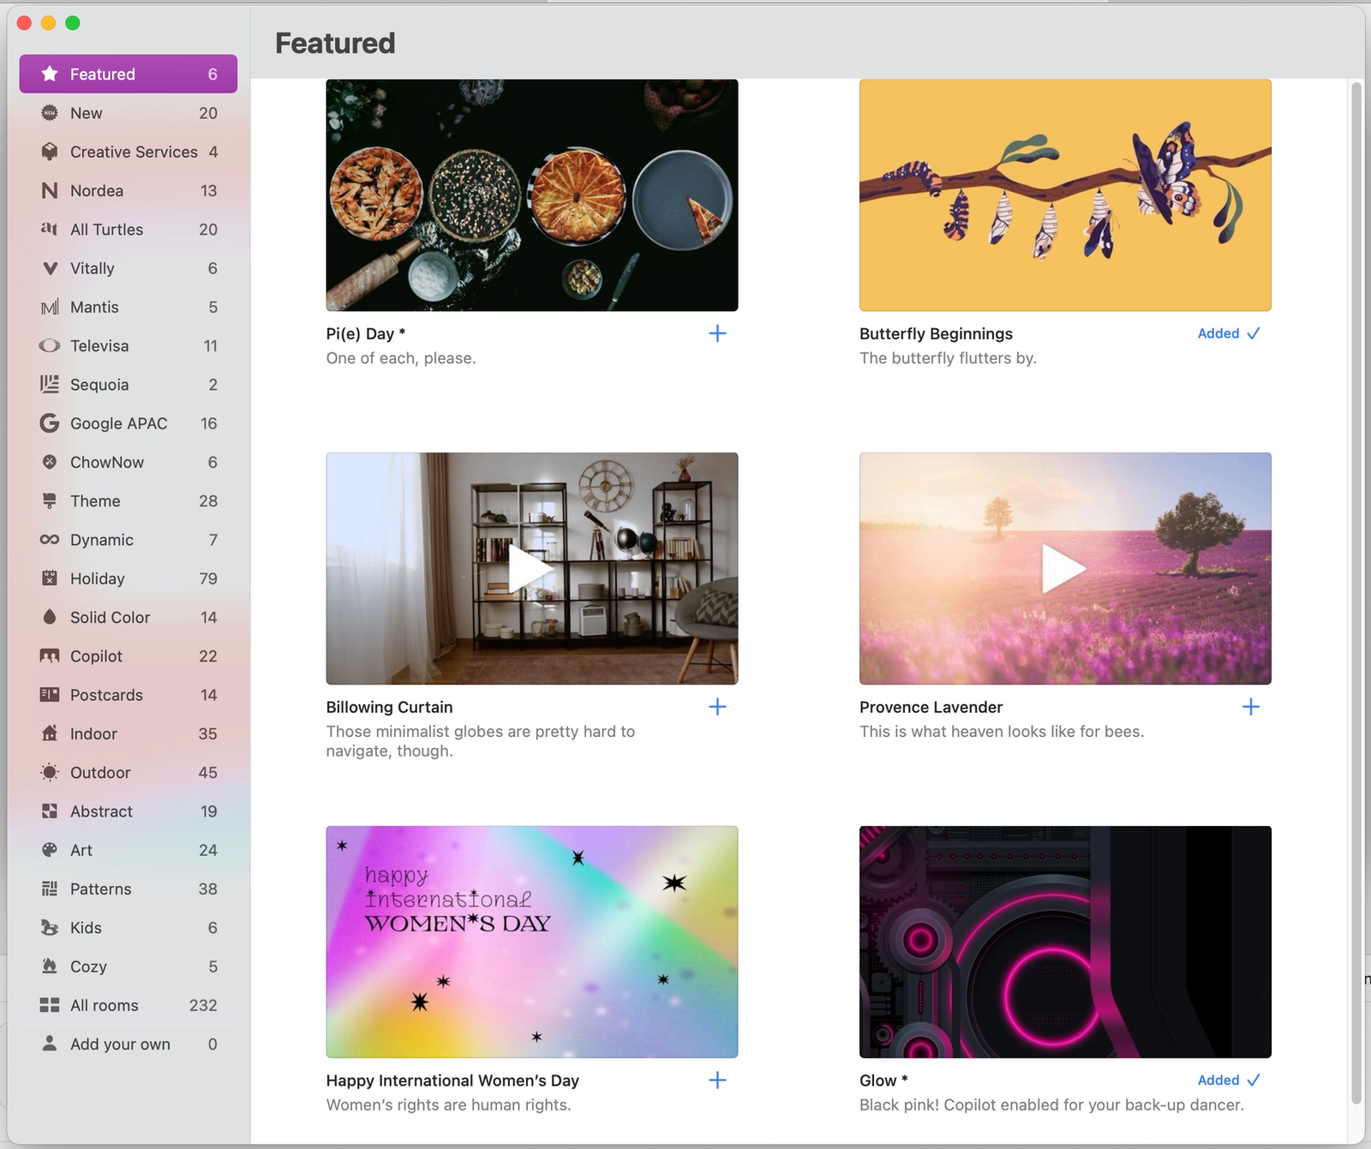Click the Nordea N logo icon
The image size is (1371, 1149).
tap(50, 190)
